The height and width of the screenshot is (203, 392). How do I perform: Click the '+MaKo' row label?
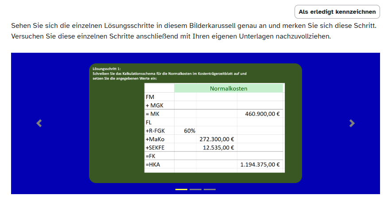[x=155, y=139]
